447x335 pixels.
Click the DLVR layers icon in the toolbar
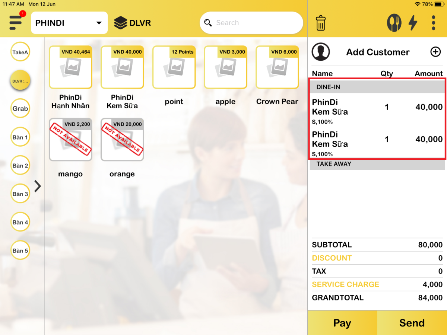tap(120, 22)
